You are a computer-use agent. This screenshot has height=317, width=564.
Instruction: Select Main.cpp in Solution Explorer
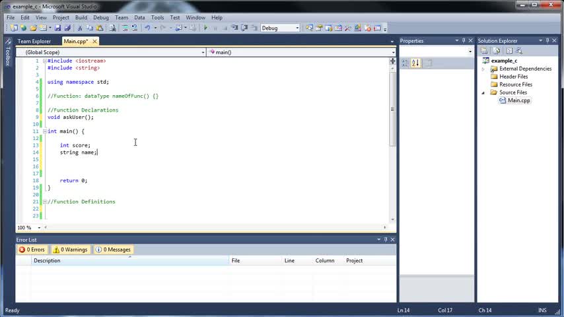[x=518, y=101]
